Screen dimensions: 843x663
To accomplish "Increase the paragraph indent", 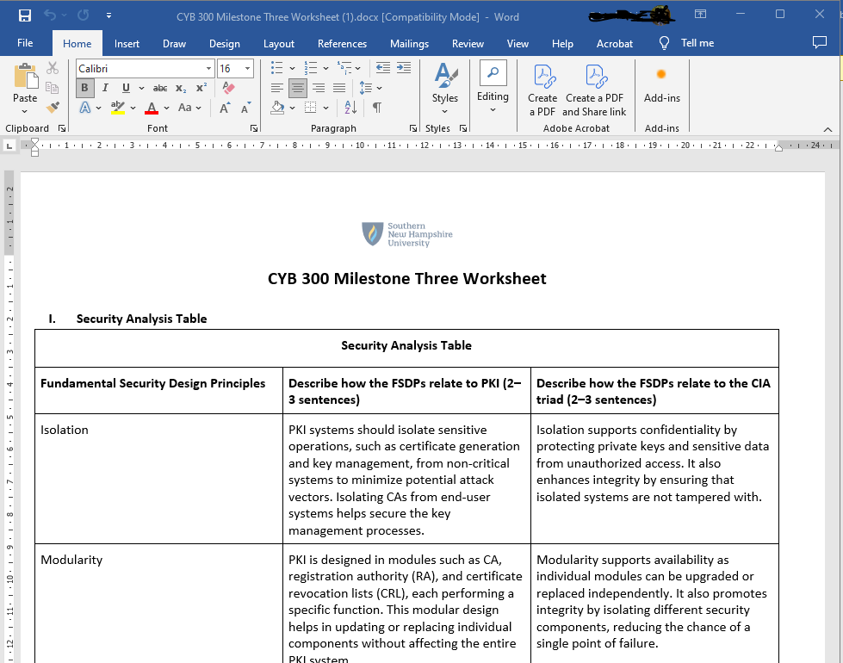I will pos(404,68).
